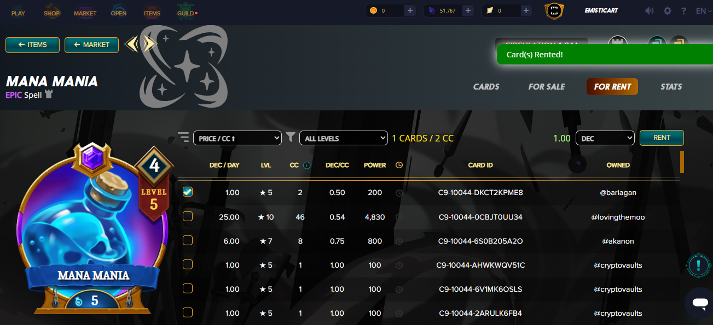Click the clock icon in the @akanon row
The height and width of the screenshot is (325, 713).
point(399,241)
